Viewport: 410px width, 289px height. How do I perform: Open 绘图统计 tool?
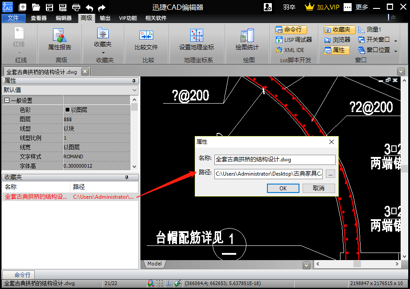click(247, 40)
